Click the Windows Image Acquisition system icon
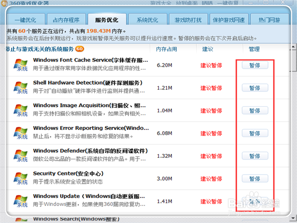 pyautogui.click(x=20, y=110)
